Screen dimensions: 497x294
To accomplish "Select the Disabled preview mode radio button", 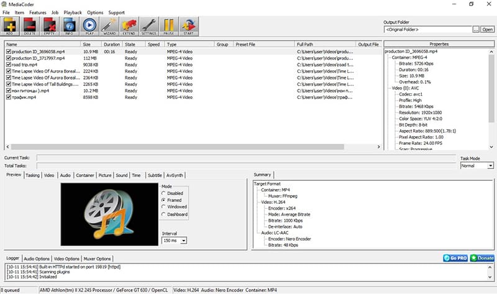I will (x=163, y=193).
